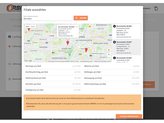Screen dimensions: 164x123
Task: Select branch B Euromaster Kunigundenstr. 12
Action: (127, 47)
